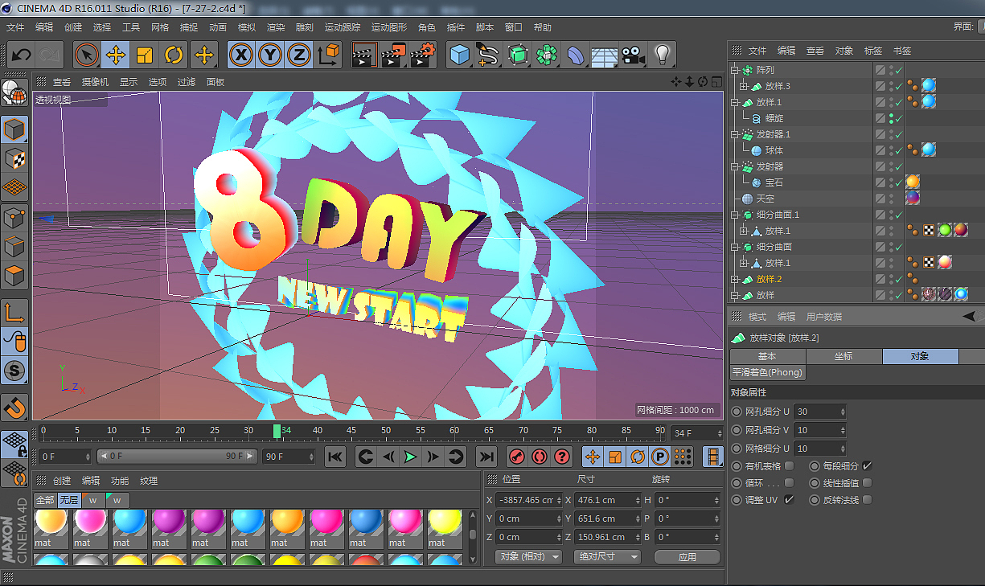985x586 pixels.
Task: Go to start of timeline
Action: point(335,457)
